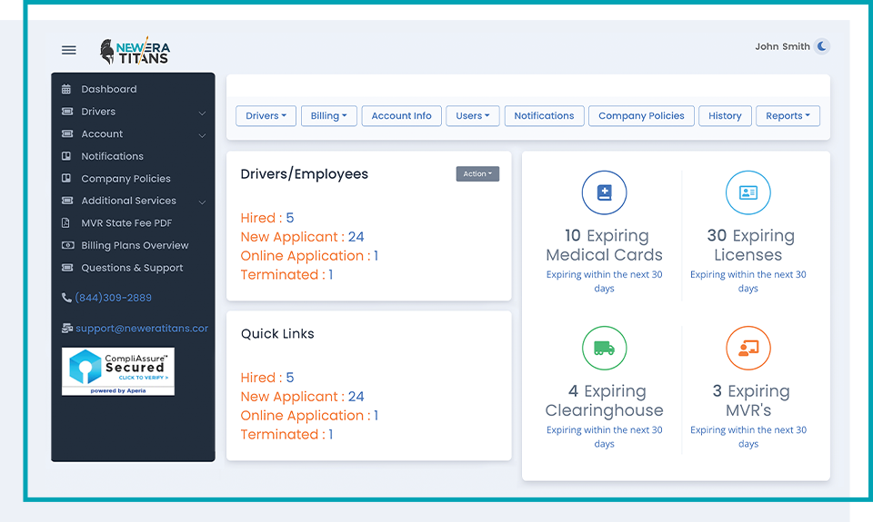873x522 pixels.
Task: Click the Billing Plans Overview money icon
Action: 68,245
